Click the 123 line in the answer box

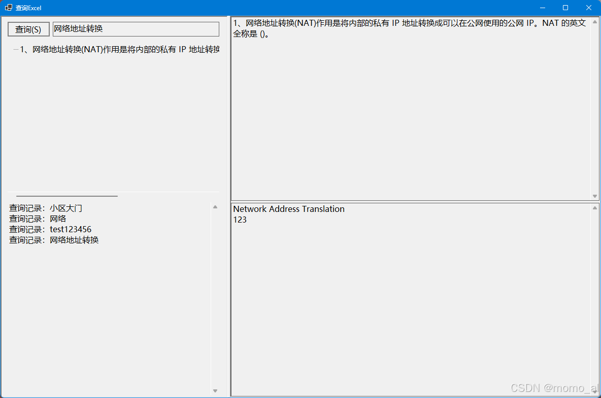tap(240, 220)
